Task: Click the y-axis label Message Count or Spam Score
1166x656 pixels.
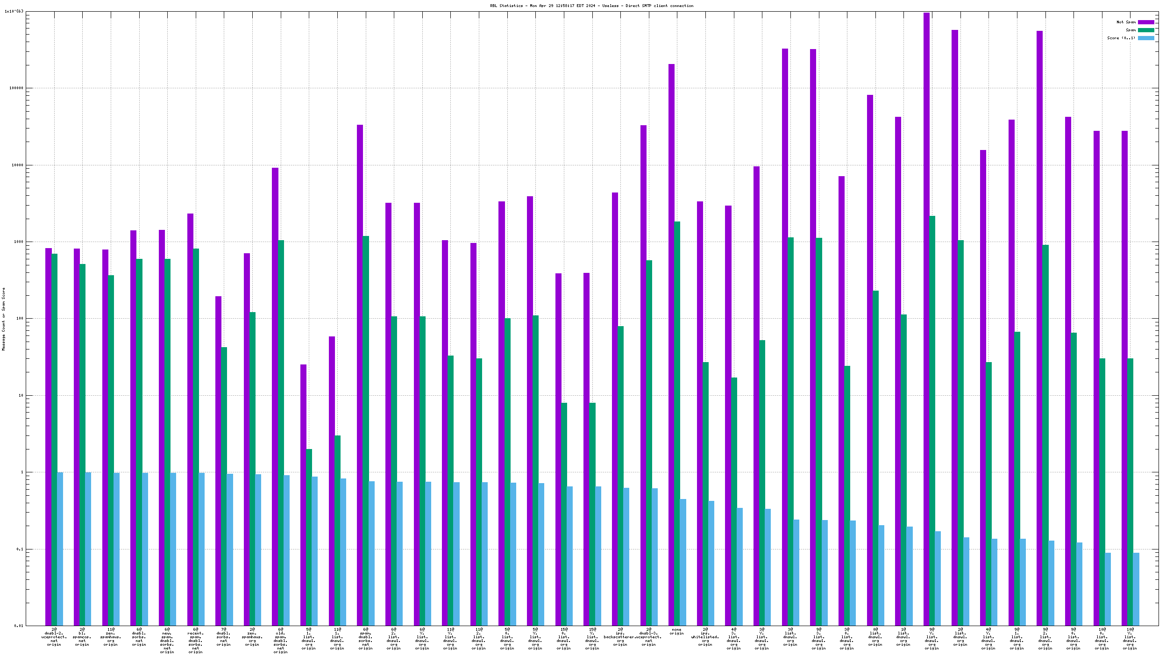Action: (3, 319)
